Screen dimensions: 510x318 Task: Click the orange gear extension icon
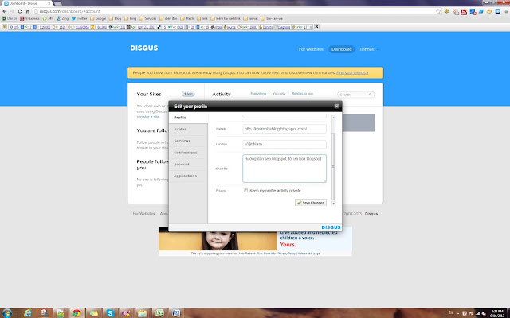(x=446, y=11)
